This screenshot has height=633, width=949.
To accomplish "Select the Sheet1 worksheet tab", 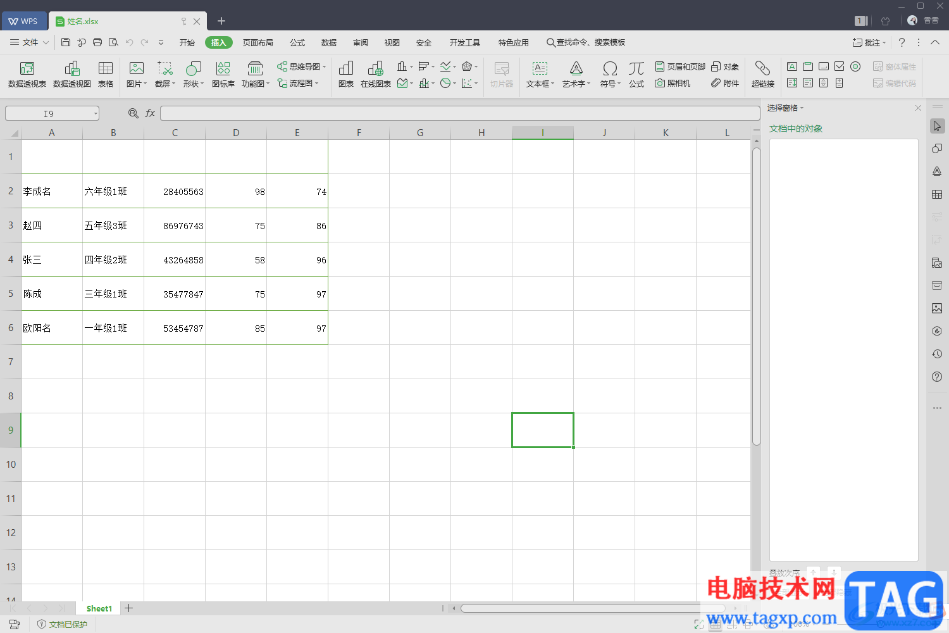I will (99, 608).
